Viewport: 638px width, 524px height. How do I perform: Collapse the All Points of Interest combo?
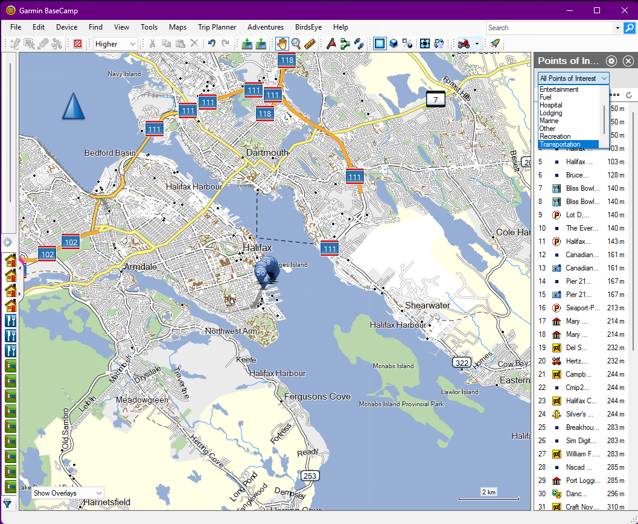[573, 78]
